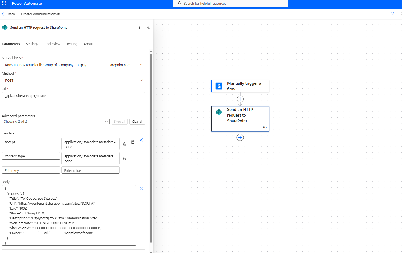Open the app launcher waffle icon

click(x=4, y=3)
